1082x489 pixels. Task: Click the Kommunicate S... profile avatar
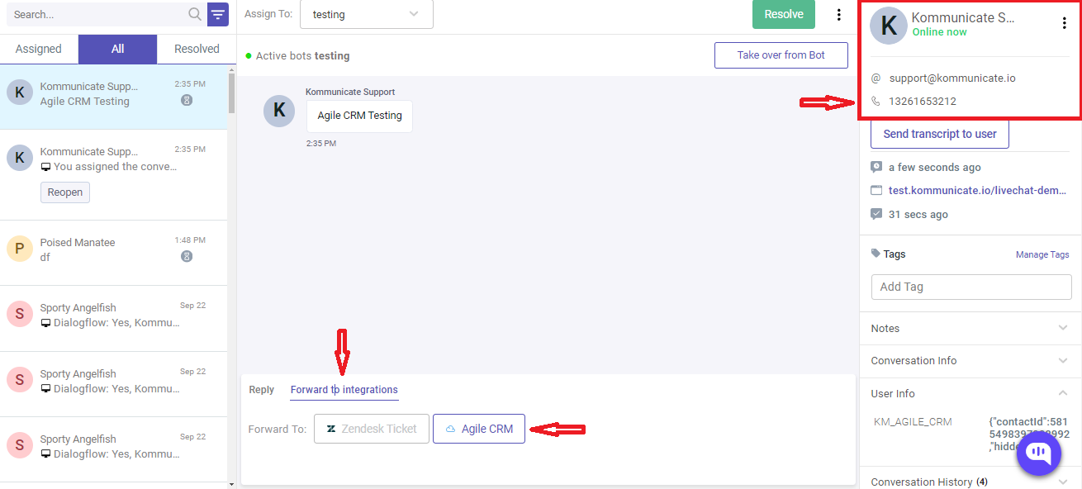[x=889, y=26]
